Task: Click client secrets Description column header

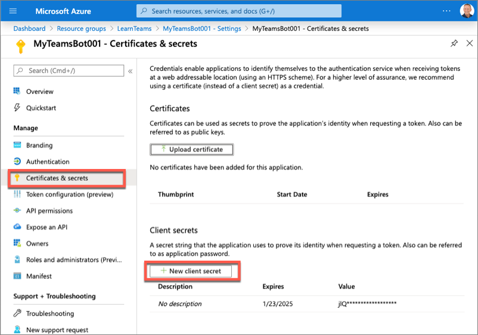Action: click(x=175, y=287)
